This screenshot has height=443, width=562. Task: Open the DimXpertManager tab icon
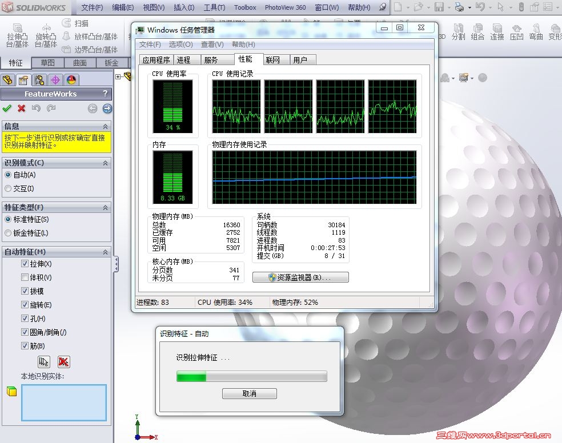tap(55, 80)
